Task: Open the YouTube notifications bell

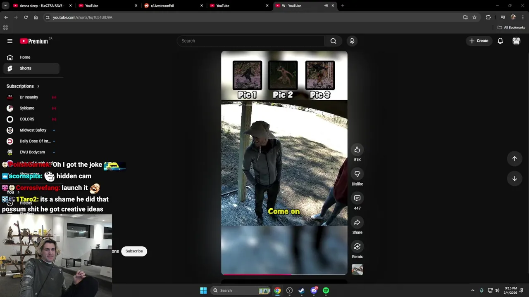Action: (500, 41)
